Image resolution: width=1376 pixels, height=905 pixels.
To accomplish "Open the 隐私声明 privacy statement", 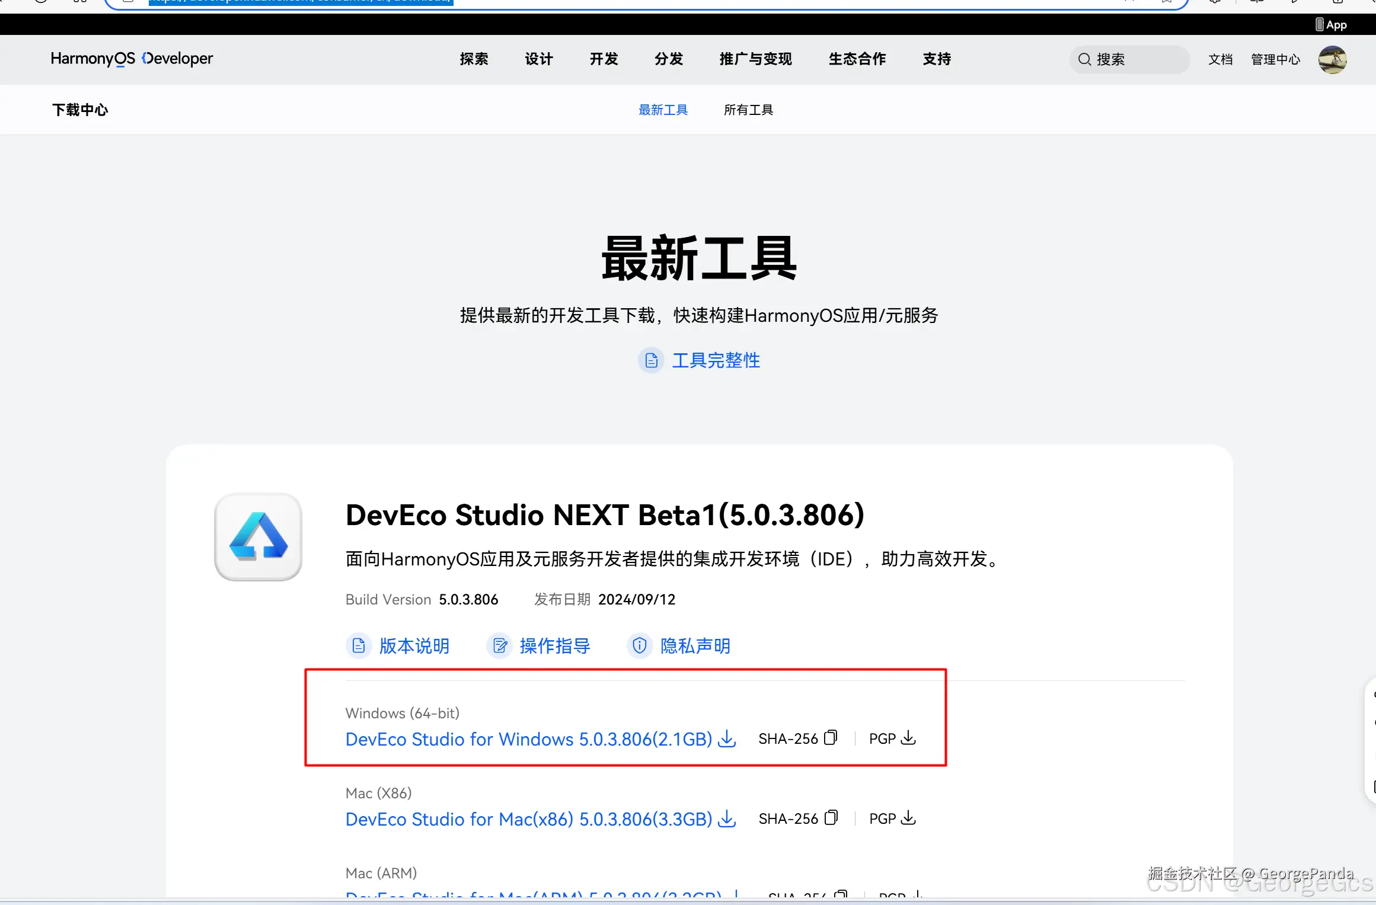I will pyautogui.click(x=695, y=645).
